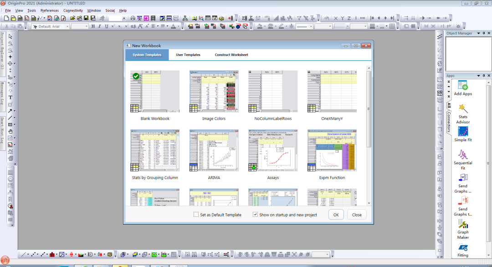
Task: Open the File menu
Action: (8, 10)
